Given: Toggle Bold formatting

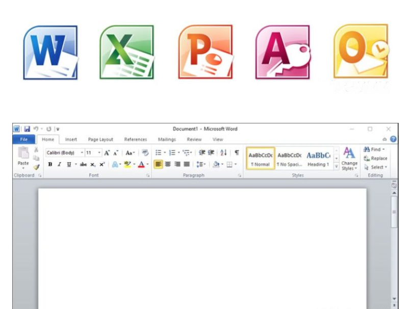Looking at the screenshot, I should [50, 164].
